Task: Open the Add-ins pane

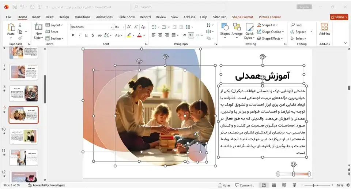Action: click(x=324, y=29)
